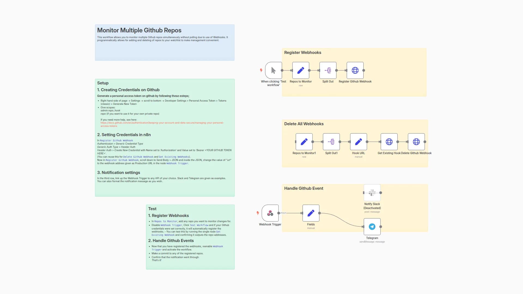523x294 pixels.
Task: Select the Split Out node
Action: point(328,70)
